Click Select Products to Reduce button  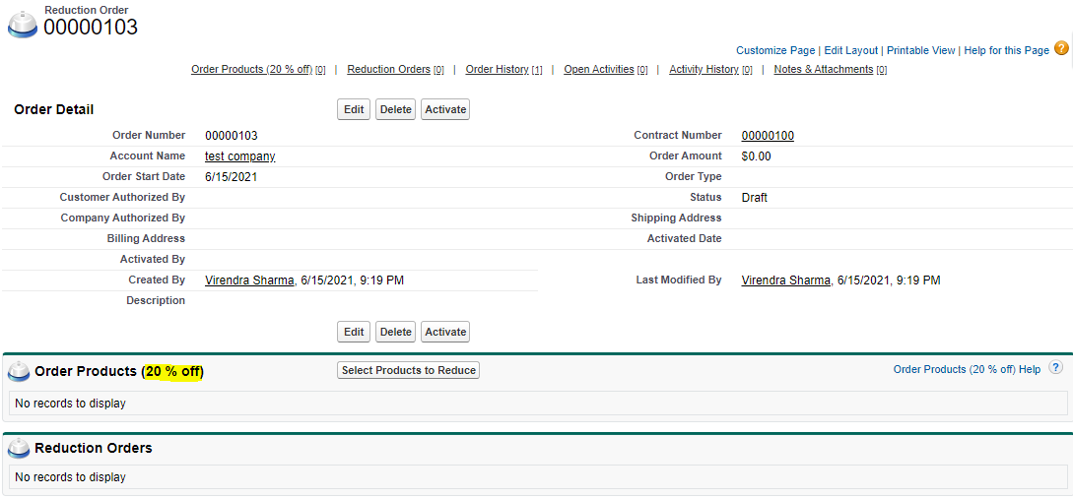409,370
